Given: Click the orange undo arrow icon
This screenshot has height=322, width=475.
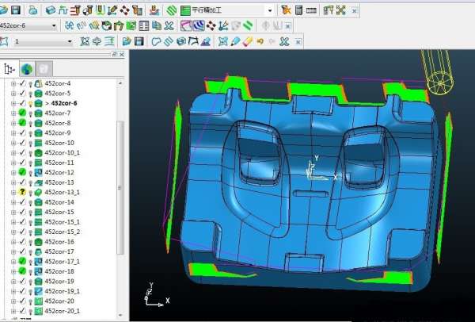Looking at the screenshot, I should click(x=260, y=41).
